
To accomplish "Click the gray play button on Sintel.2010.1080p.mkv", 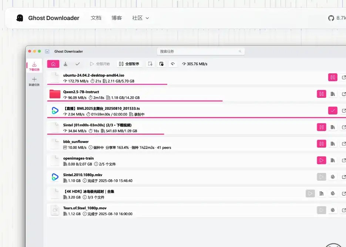I will (x=321, y=177).
